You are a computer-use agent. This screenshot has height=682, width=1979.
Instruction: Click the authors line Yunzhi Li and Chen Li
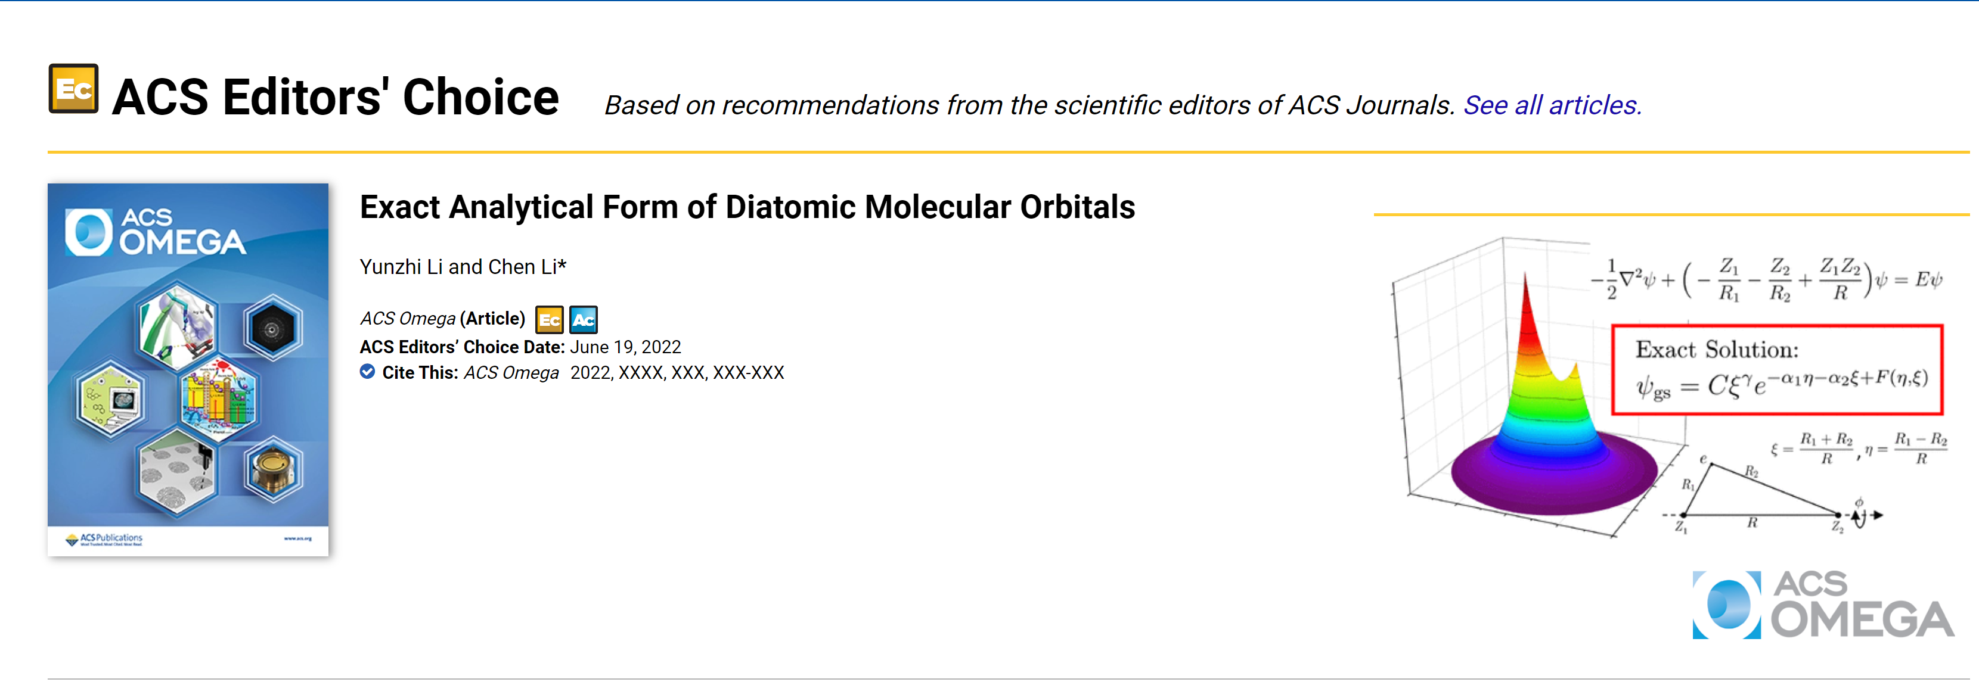click(x=463, y=267)
